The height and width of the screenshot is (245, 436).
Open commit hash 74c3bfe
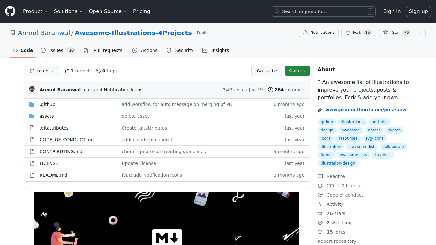[x=231, y=90]
